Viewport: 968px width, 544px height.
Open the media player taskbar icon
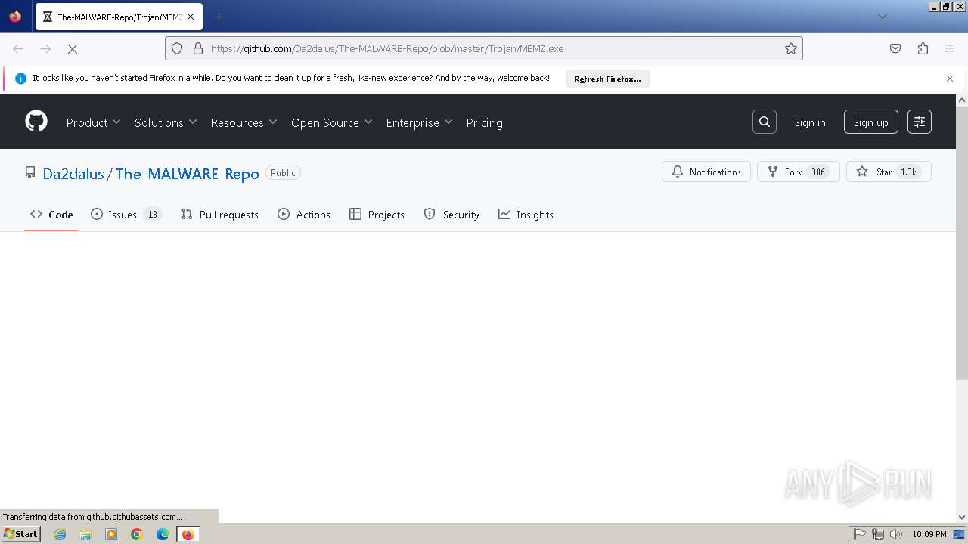(111, 534)
